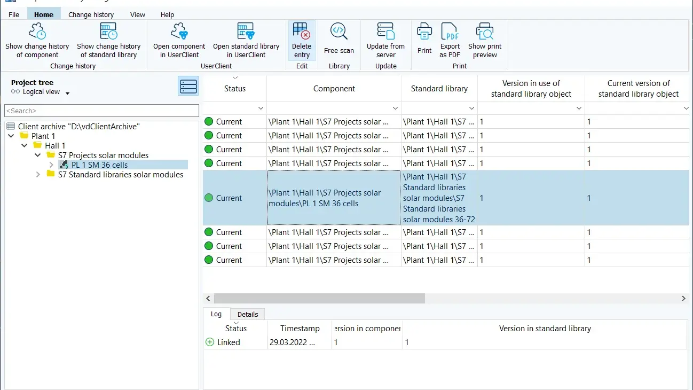Click the Hall 1 folder icon
Viewport: 693px width, 390px height.
click(37, 146)
